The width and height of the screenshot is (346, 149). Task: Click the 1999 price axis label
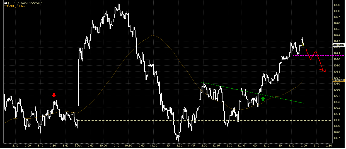pos(337,5)
